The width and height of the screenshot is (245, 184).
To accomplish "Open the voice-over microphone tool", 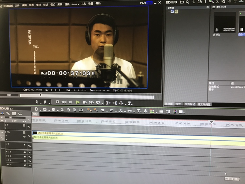I will pyautogui.click(x=145, y=111).
